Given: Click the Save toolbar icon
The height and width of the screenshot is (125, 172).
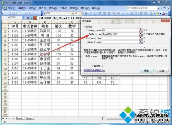Looking at the screenshot, I should point(14,13).
